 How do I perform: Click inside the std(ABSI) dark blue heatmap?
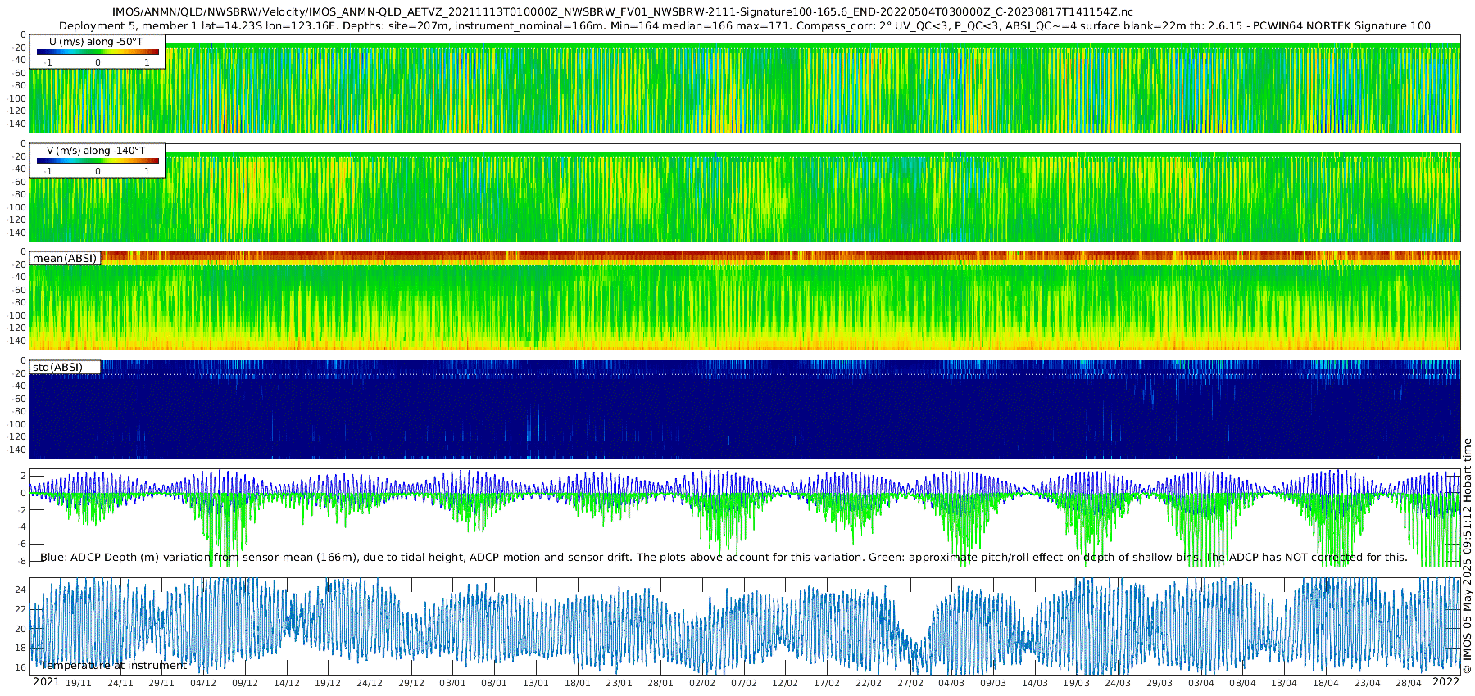(x=745, y=409)
